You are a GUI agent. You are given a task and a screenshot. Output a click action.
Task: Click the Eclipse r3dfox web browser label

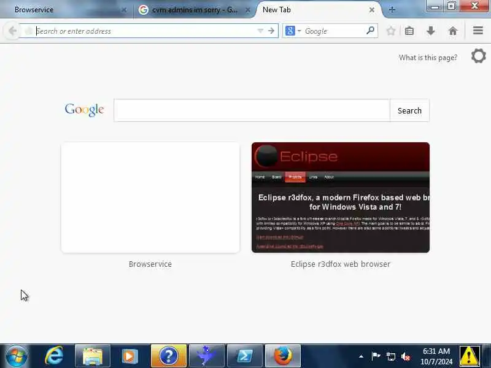click(x=341, y=264)
